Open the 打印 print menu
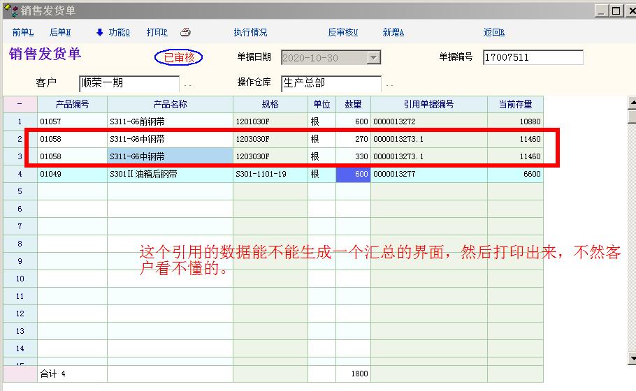636x391 pixels. click(157, 33)
